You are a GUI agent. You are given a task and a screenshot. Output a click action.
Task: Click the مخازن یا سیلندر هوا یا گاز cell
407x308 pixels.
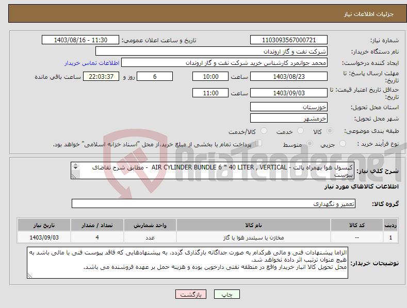click(x=253, y=237)
